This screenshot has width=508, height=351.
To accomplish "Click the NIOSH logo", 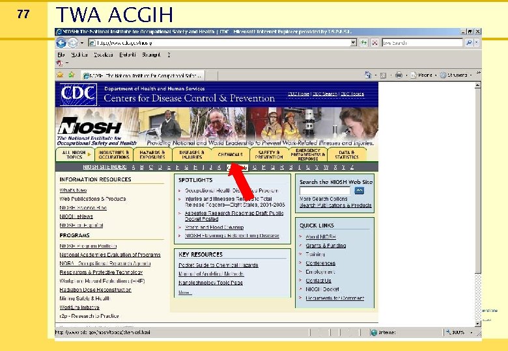I will [x=90, y=126].
